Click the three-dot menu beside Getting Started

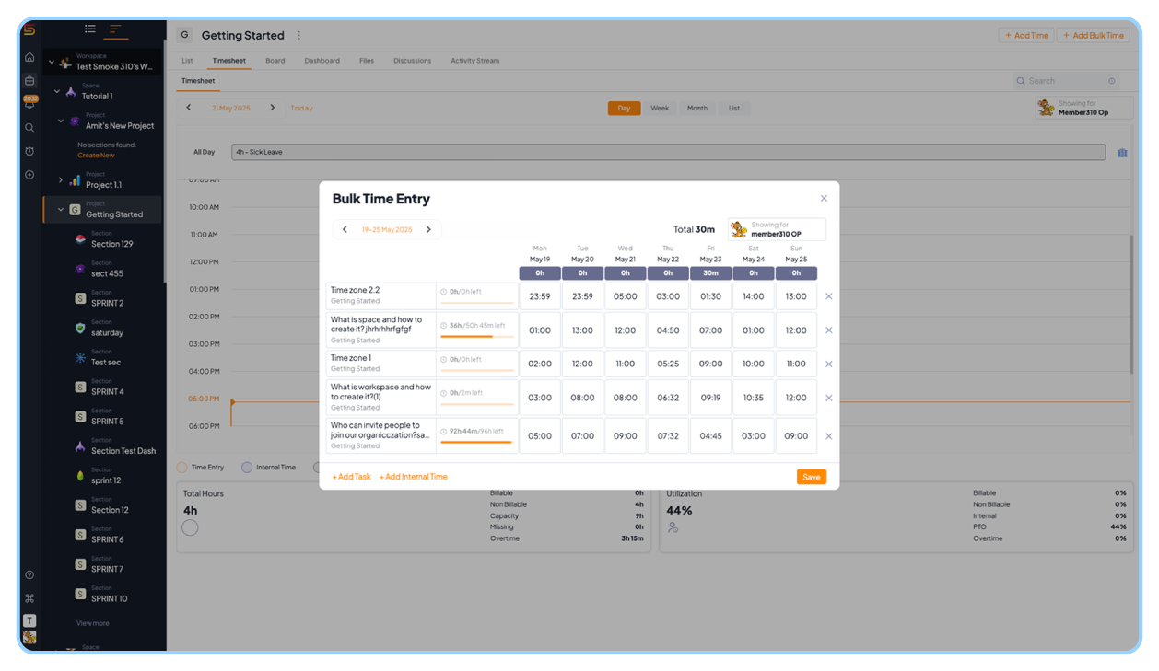click(299, 35)
